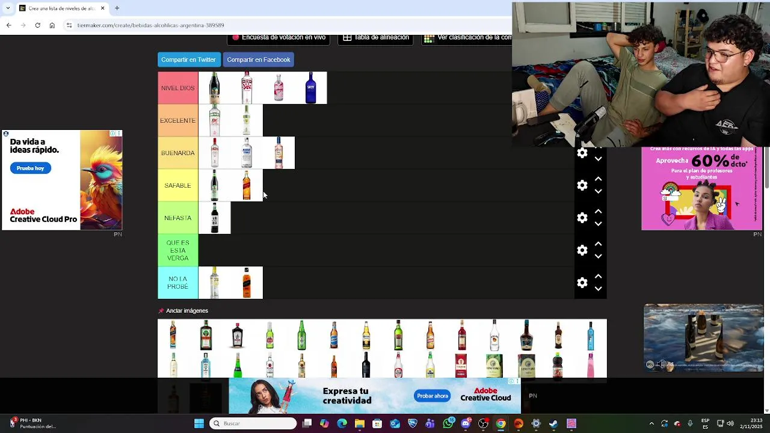
Task: Select the NO LA PROBE tier label
Action: [178, 283]
